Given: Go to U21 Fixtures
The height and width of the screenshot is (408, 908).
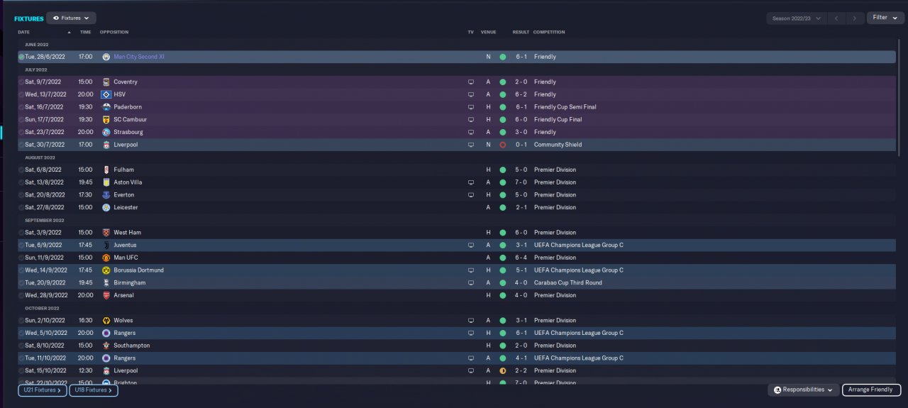Looking at the screenshot, I should [42, 390].
